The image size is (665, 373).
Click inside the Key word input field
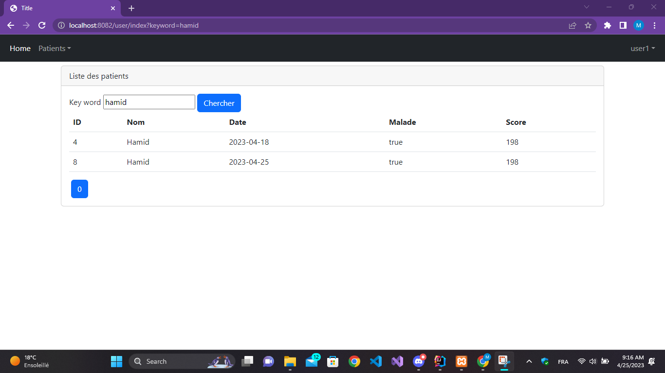[x=148, y=102]
